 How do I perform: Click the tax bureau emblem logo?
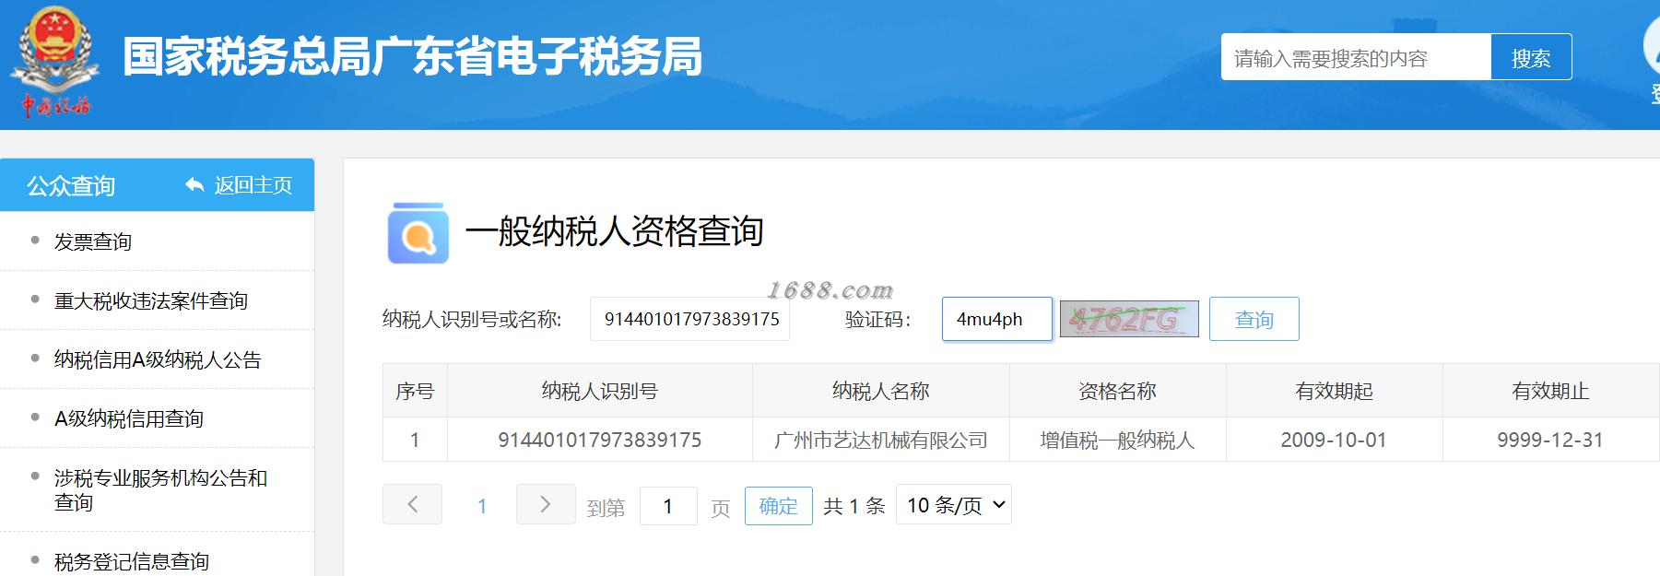(x=53, y=61)
